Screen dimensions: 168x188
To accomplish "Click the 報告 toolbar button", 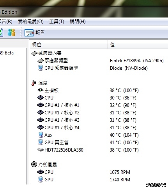I will pyautogui.click(x=35, y=33).
